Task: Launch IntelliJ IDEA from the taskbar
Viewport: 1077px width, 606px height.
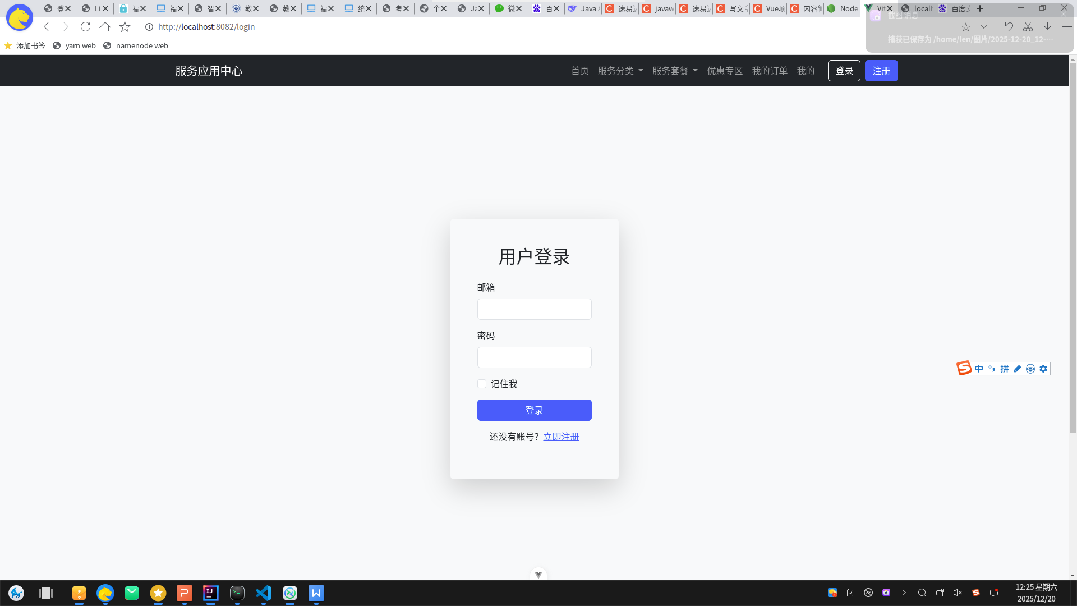Action: click(210, 593)
